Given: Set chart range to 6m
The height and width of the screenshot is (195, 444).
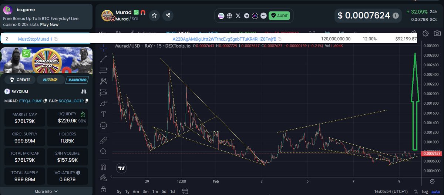Looking at the screenshot, I should pyautogui.click(x=136, y=191).
